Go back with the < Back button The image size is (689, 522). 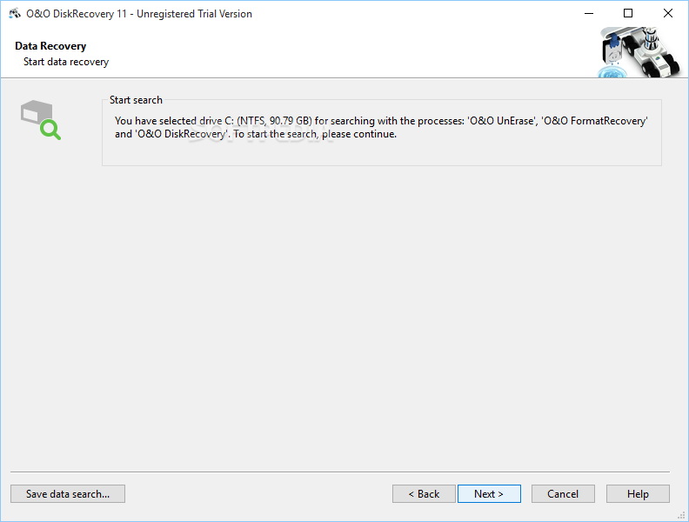point(424,494)
